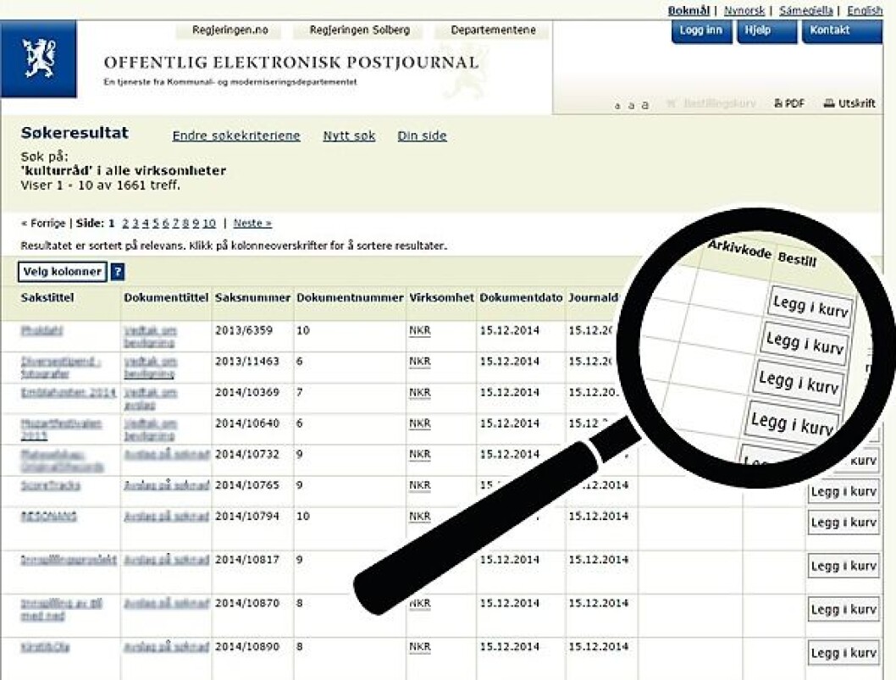Click the page title Offentlig Elektronisk Postjournal
This screenshot has width=896, height=680.
[x=290, y=63]
